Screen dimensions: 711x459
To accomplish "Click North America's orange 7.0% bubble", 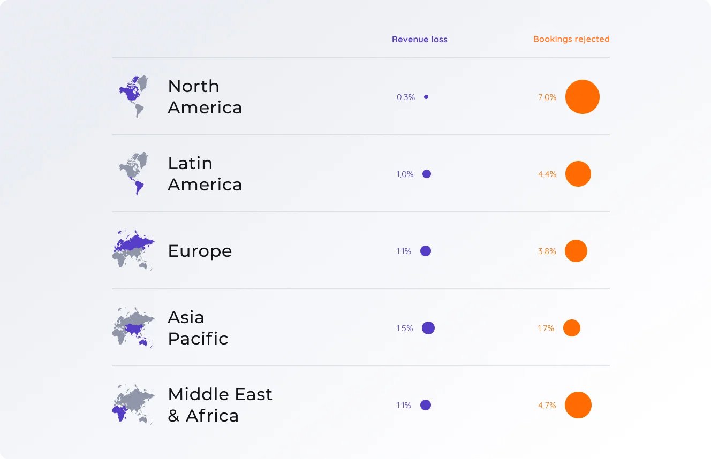I will pos(582,97).
